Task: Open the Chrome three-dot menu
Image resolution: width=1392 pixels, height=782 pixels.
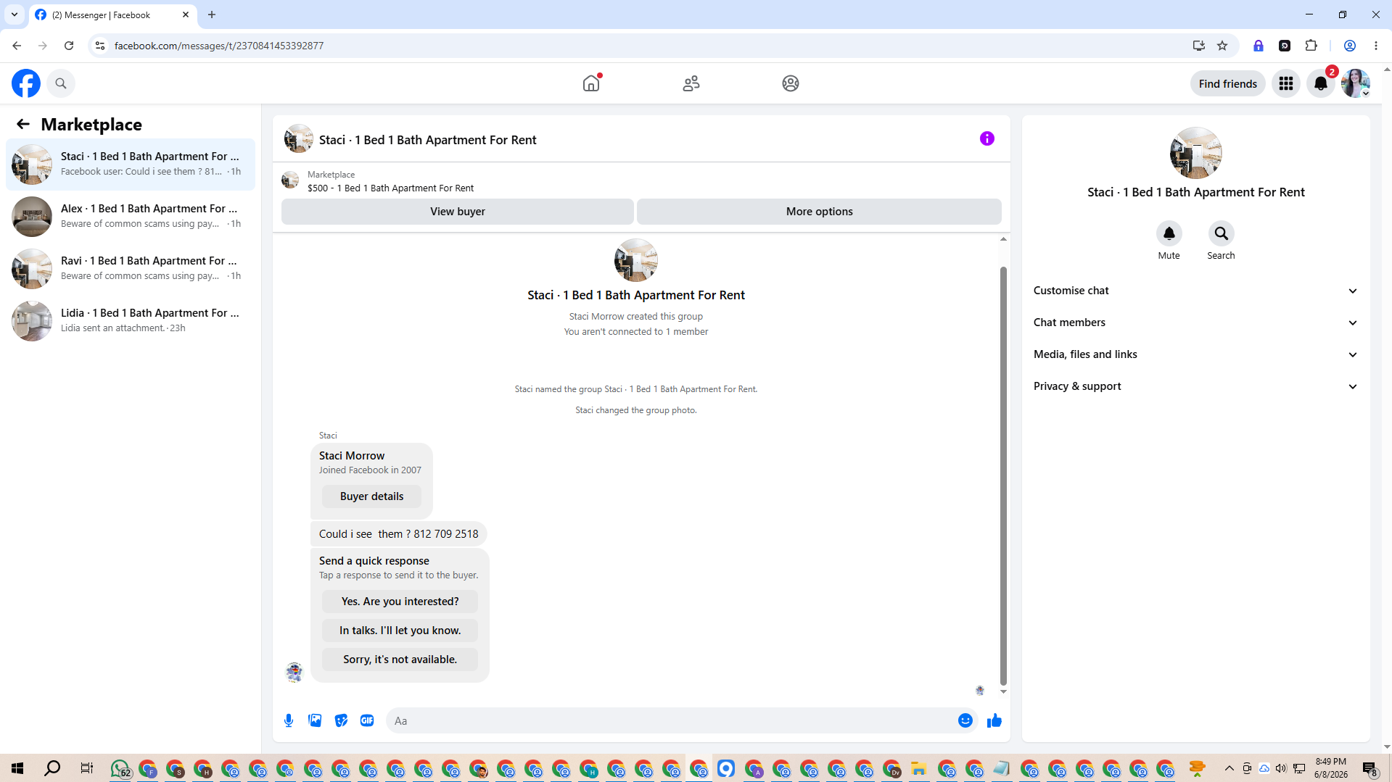Action: 1375,46
